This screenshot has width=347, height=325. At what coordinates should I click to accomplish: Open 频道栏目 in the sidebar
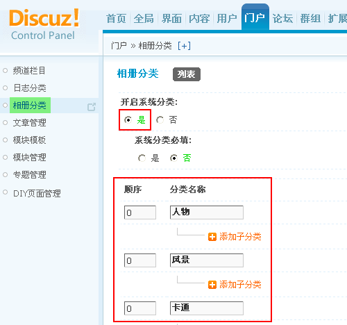[29, 71]
